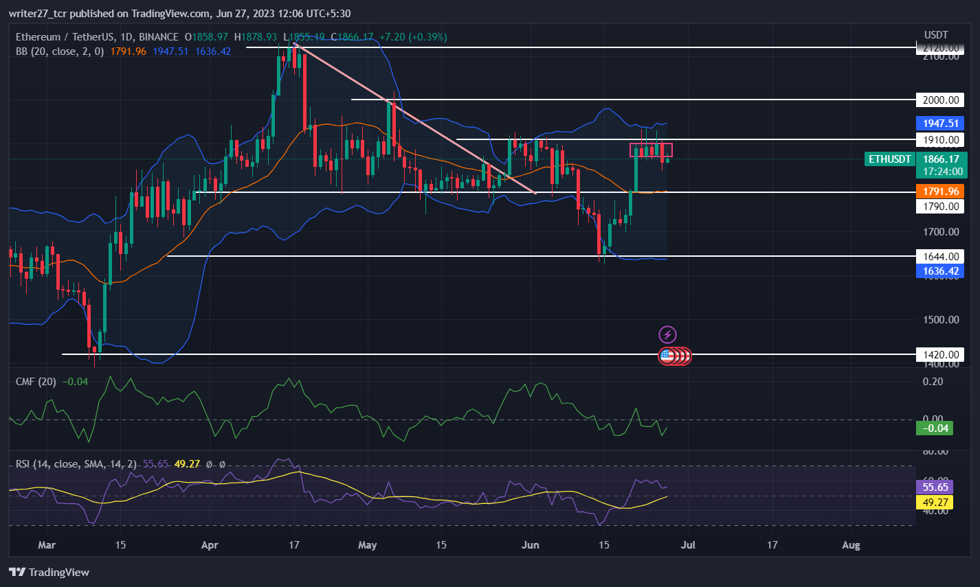Image resolution: width=980 pixels, height=587 pixels.
Task: Click the Jun label on the time axis
Action: click(531, 545)
